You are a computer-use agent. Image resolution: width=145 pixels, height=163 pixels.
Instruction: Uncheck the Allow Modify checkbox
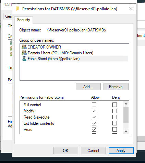click(94, 111)
